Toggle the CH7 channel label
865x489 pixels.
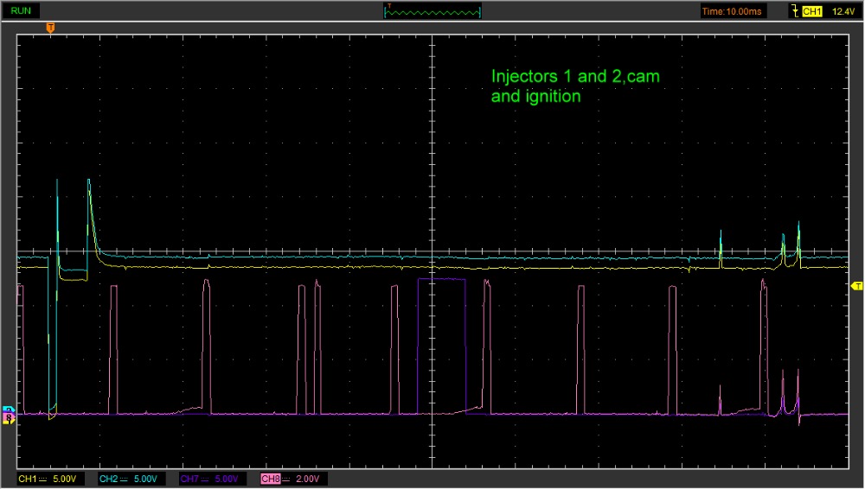click(189, 478)
